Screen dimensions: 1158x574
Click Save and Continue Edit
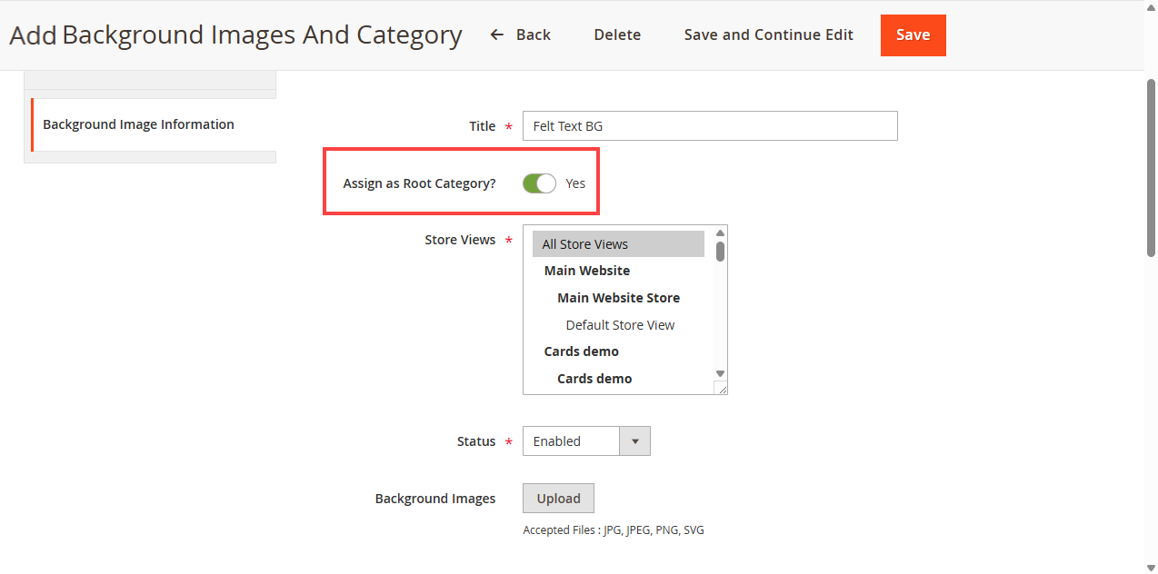coord(768,35)
